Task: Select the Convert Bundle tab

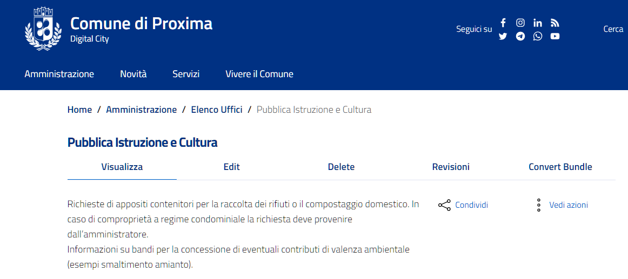Action: point(560,167)
